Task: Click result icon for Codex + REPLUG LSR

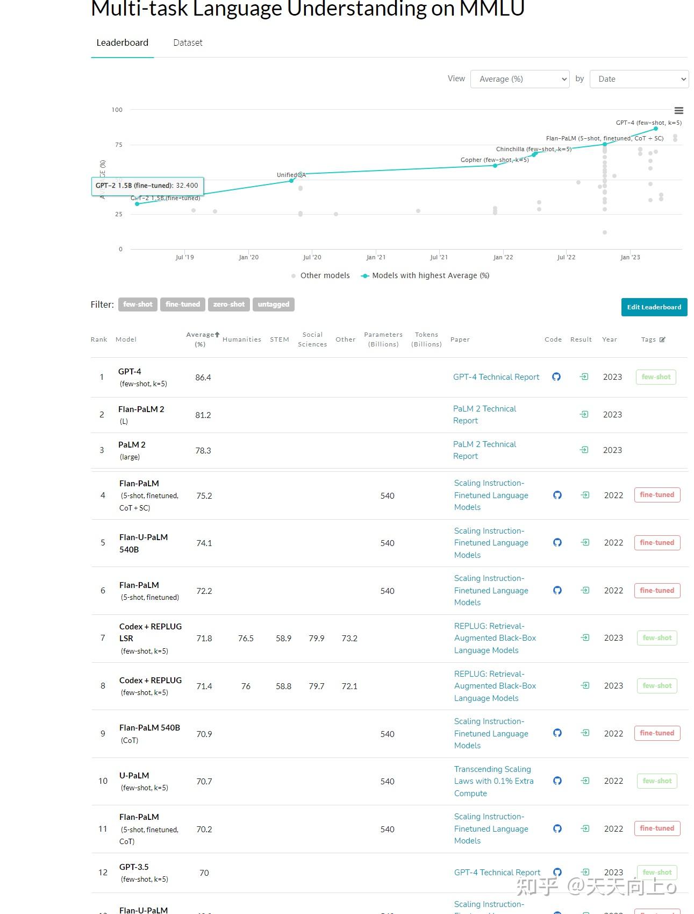Action: tap(585, 637)
